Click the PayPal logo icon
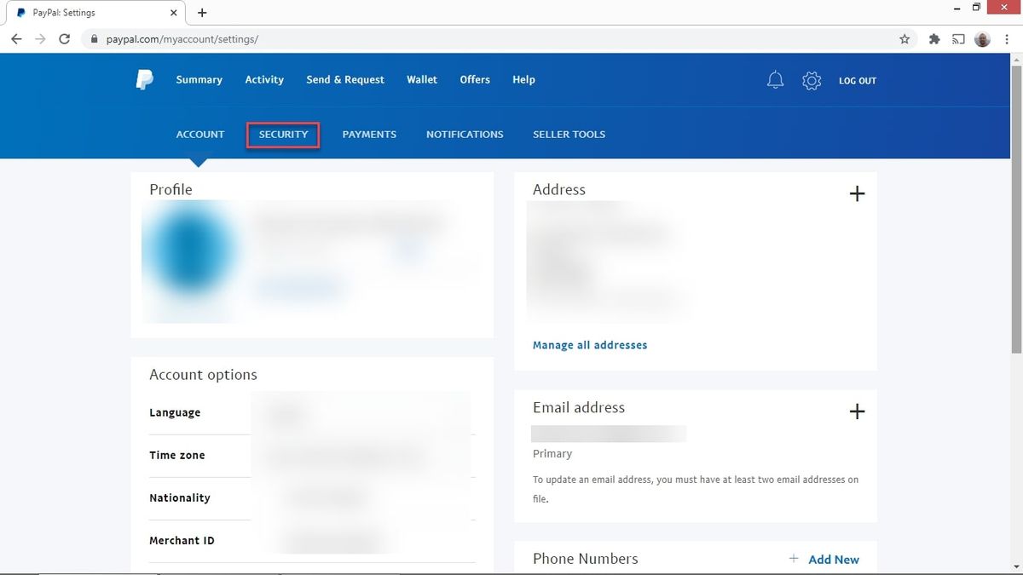 coord(144,79)
